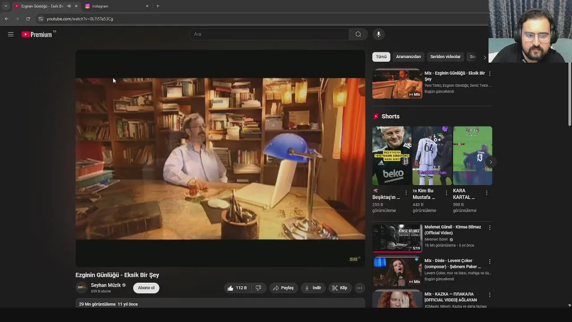Subscribe using Abone ol button
Image resolution: width=572 pixels, height=322 pixels.
click(146, 288)
